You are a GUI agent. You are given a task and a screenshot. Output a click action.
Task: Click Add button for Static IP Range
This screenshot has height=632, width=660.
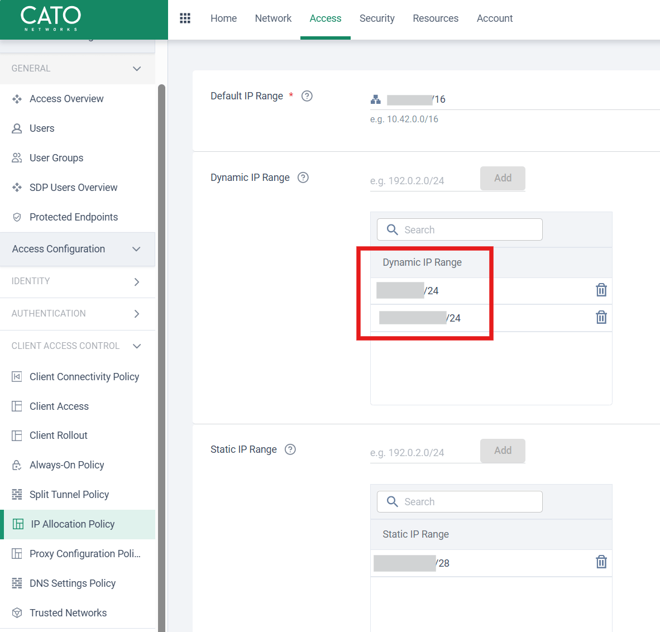(x=503, y=451)
